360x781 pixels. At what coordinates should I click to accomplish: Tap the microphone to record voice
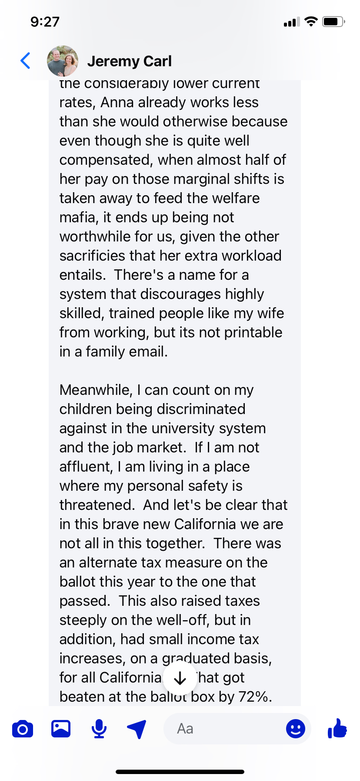coord(99,729)
